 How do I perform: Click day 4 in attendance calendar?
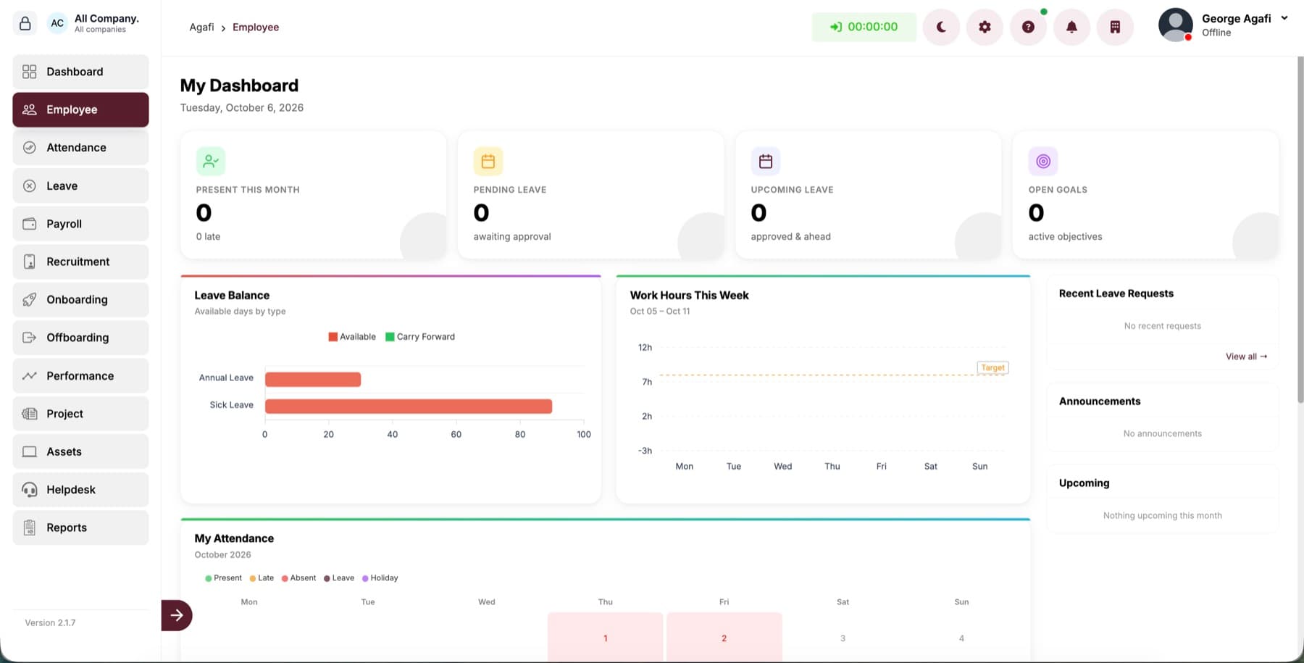(x=961, y=638)
